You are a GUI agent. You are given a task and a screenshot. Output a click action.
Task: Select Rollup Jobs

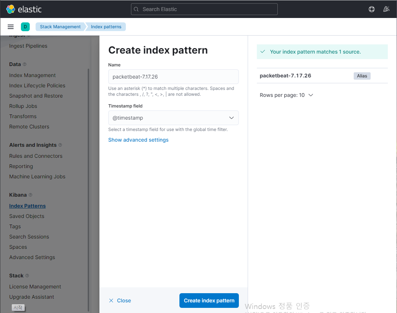coord(23,106)
